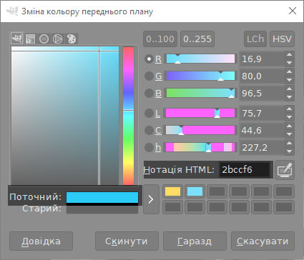Viewport: 304px width, 260px height.
Task: Switch to the CMYK selector tab
Action: click(x=31, y=39)
